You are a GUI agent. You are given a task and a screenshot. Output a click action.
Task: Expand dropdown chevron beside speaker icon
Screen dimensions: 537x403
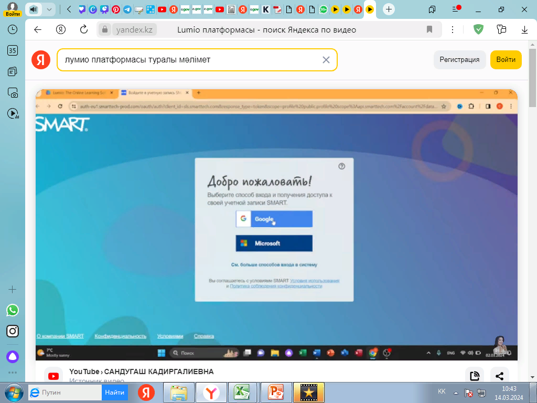49,9
